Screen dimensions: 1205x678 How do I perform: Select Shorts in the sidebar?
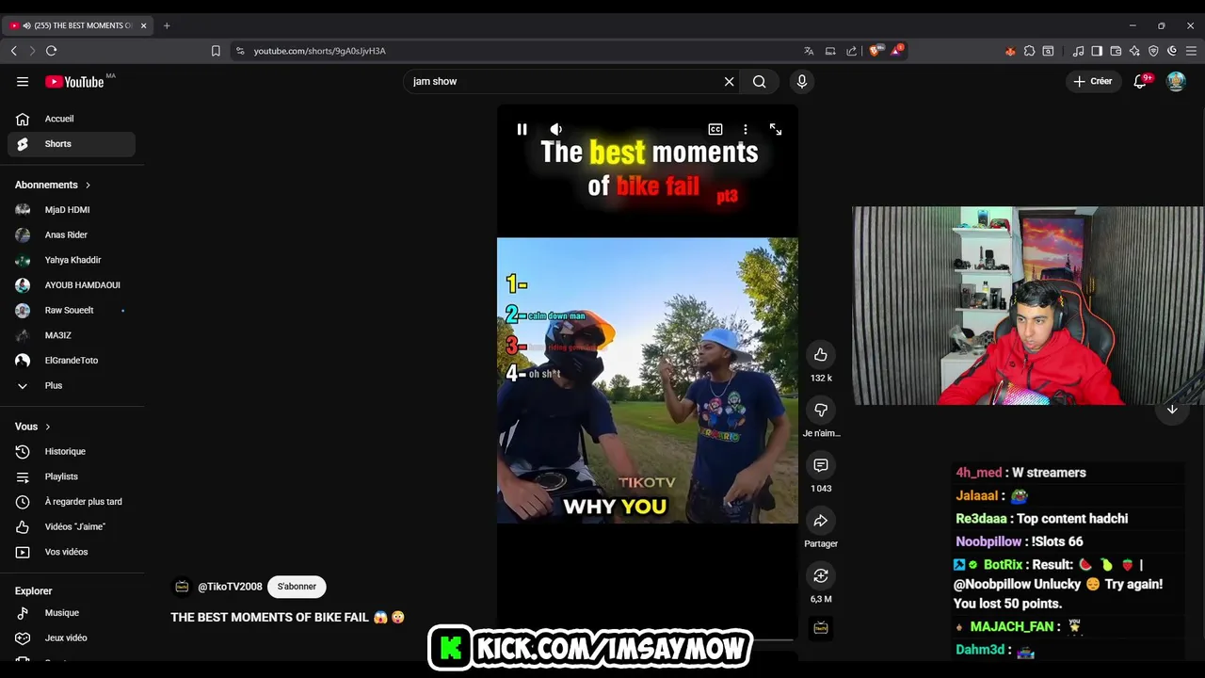pyautogui.click(x=72, y=144)
